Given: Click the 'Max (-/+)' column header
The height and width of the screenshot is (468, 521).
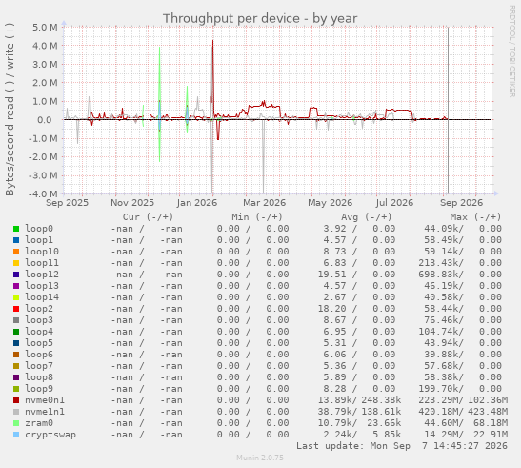Looking at the screenshot, I should (x=475, y=217).
